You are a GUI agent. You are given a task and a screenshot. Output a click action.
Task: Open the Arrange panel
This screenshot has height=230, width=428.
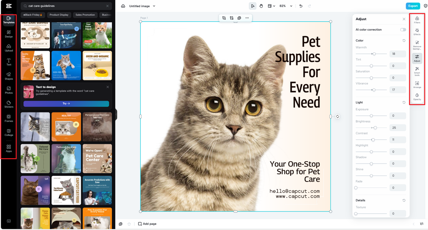click(x=417, y=85)
